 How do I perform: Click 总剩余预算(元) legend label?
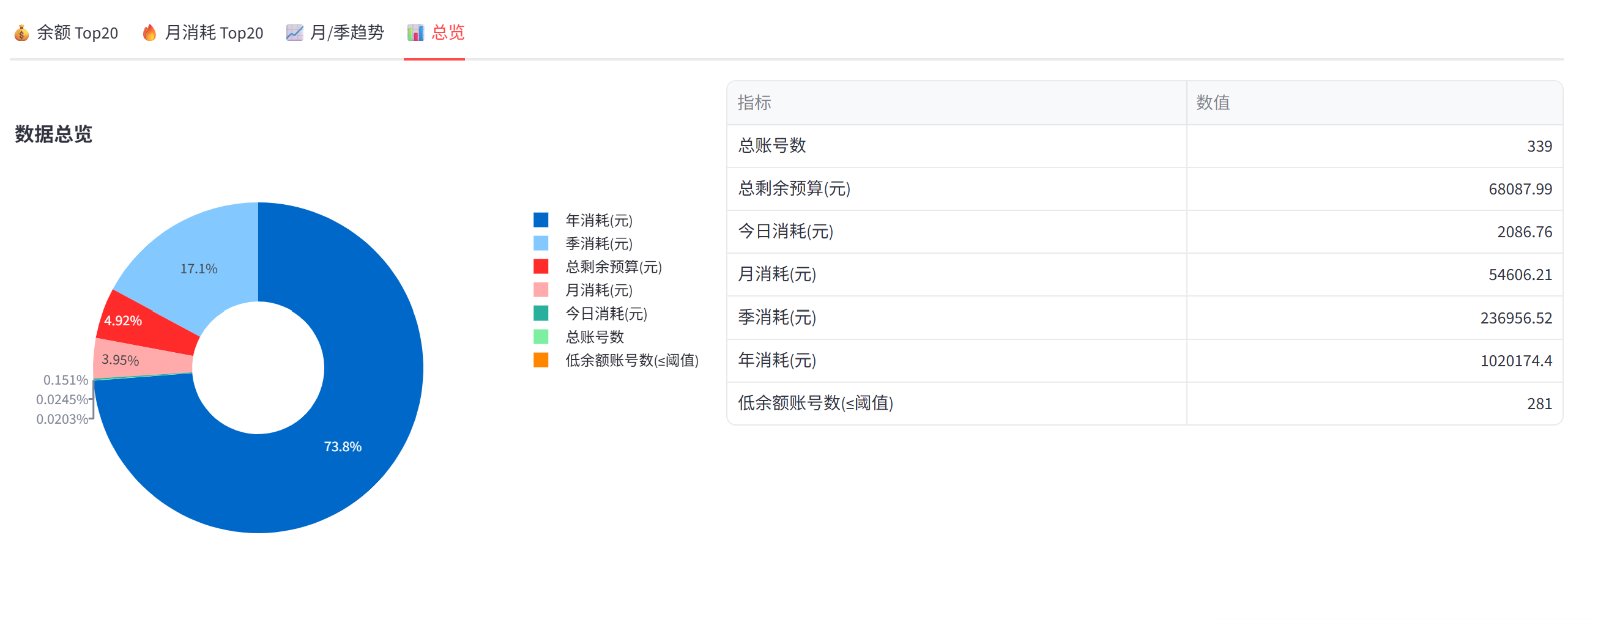(x=614, y=267)
